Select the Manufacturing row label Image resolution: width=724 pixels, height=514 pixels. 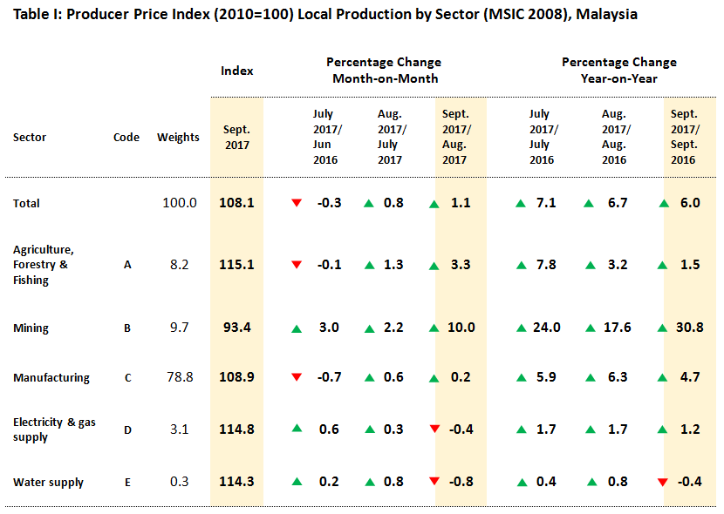point(51,378)
